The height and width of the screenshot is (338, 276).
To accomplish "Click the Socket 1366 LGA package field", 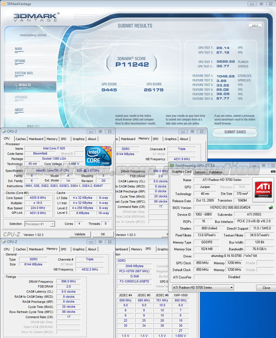I will pyautogui.click(x=54, y=158).
